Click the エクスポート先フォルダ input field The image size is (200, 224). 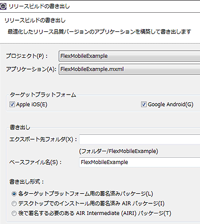tap(140, 140)
